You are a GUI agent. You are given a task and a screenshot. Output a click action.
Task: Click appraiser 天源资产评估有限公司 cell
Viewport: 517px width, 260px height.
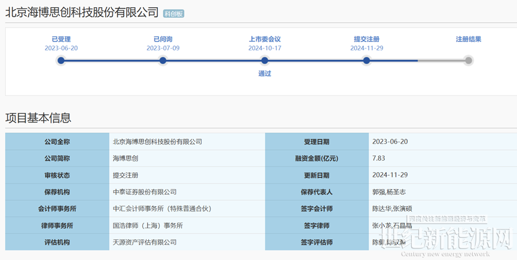point(145,242)
